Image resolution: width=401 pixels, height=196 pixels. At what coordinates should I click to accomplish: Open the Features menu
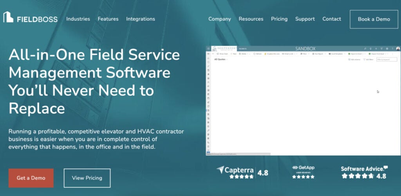coord(108,19)
